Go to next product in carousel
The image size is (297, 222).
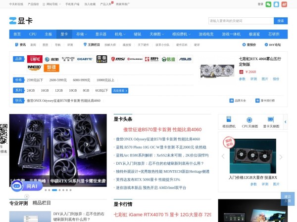click(281, 157)
